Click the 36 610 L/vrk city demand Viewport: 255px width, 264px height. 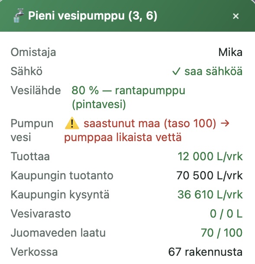210,195
